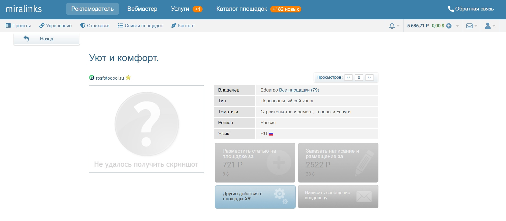Click the +182 новых badge
The image size is (506, 221).
pos(286,9)
